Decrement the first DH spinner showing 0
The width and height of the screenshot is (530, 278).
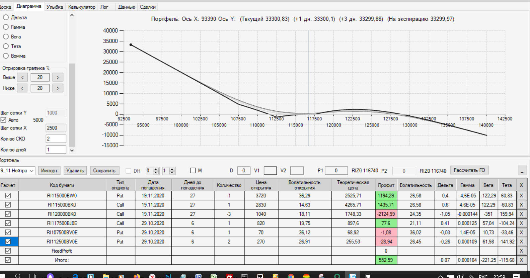pyautogui.click(x=156, y=173)
